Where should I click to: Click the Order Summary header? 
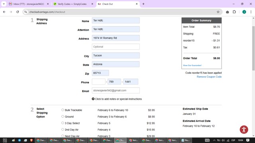[x=202, y=20]
